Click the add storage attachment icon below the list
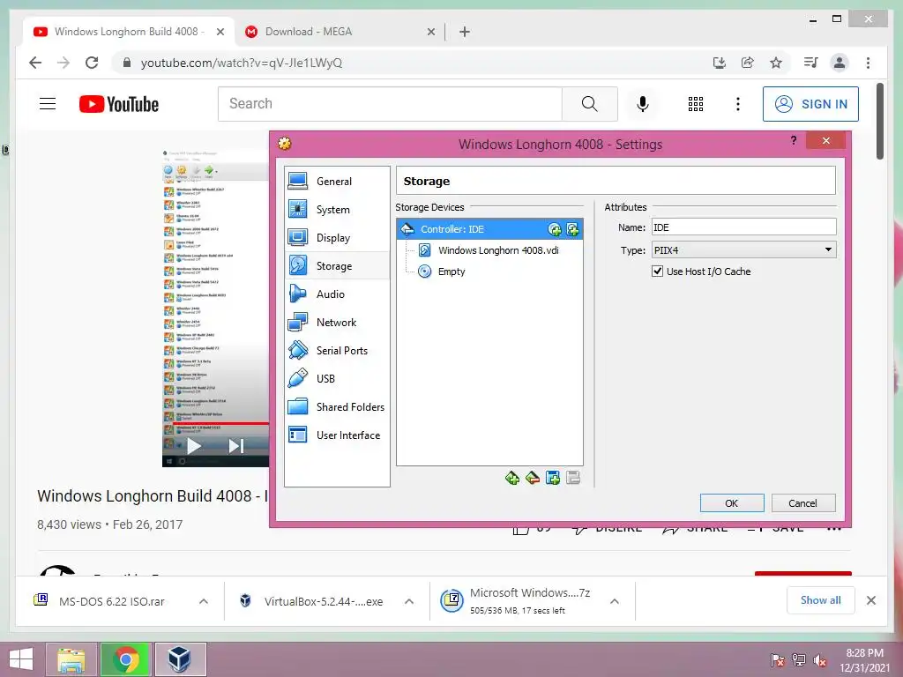903x677 pixels. [553, 478]
